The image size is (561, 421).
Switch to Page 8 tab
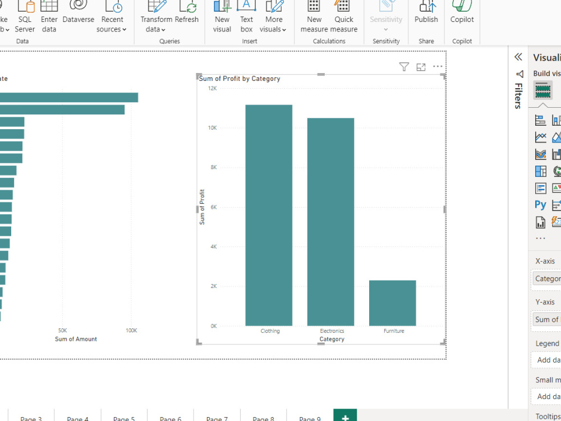tap(264, 416)
